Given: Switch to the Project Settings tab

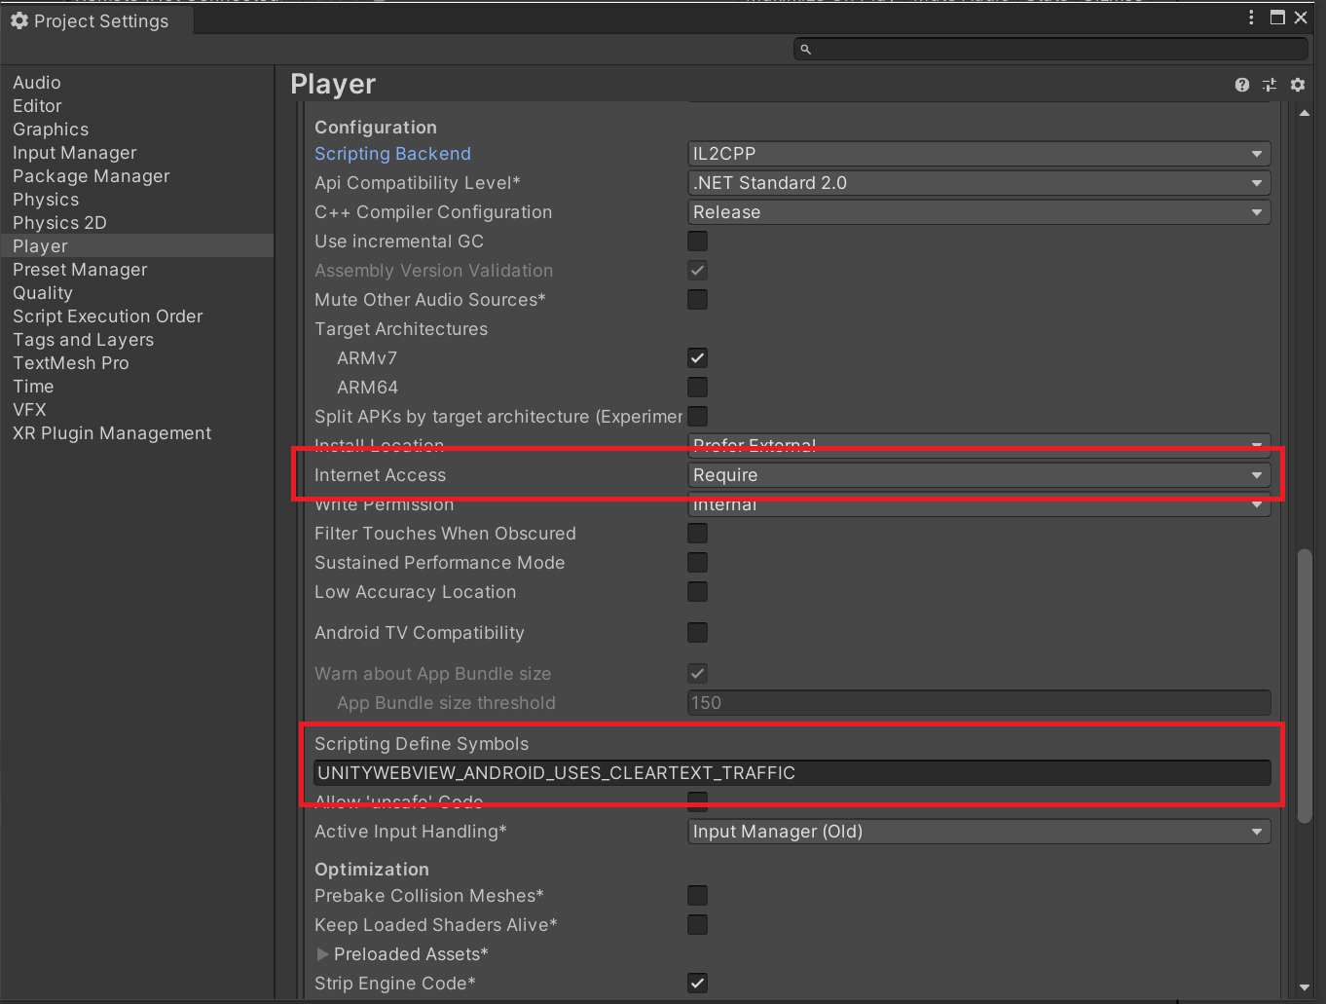Looking at the screenshot, I should coord(92,20).
